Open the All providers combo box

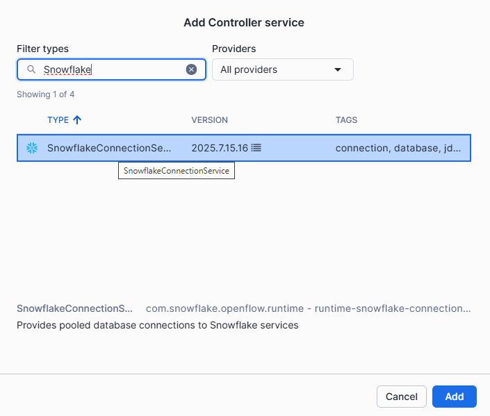click(x=282, y=69)
